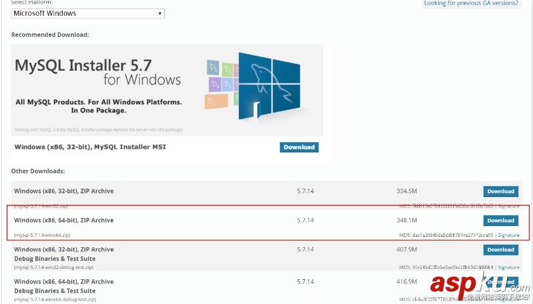The height and width of the screenshot is (304, 533).
Task: Click the Windows logo with dolphin graphic
Action: (269, 86)
